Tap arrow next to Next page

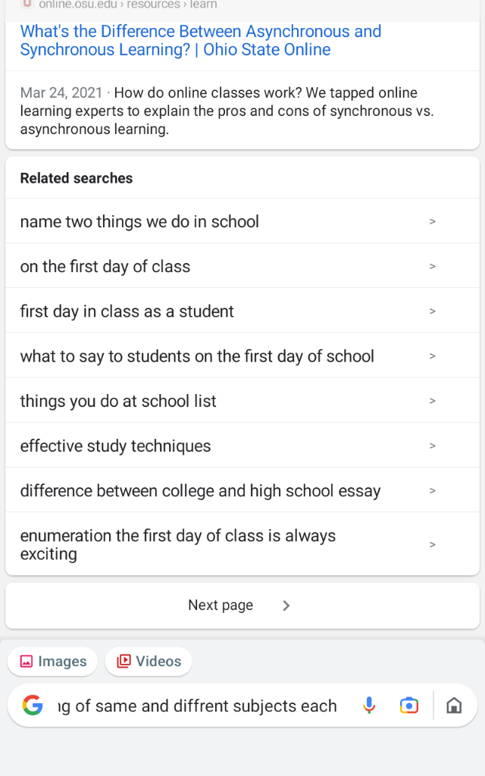(x=286, y=605)
